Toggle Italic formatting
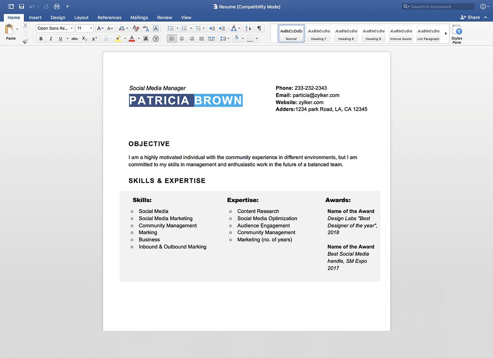The width and height of the screenshot is (493, 358). [51, 39]
